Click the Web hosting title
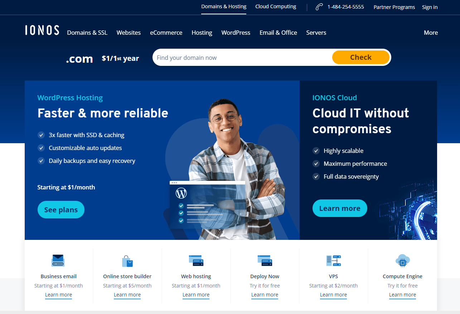 click(196, 276)
